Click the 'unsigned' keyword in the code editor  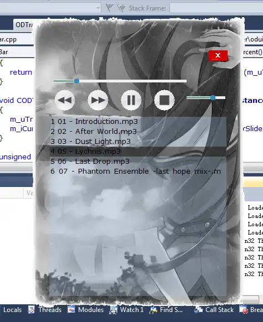[x=15, y=157]
